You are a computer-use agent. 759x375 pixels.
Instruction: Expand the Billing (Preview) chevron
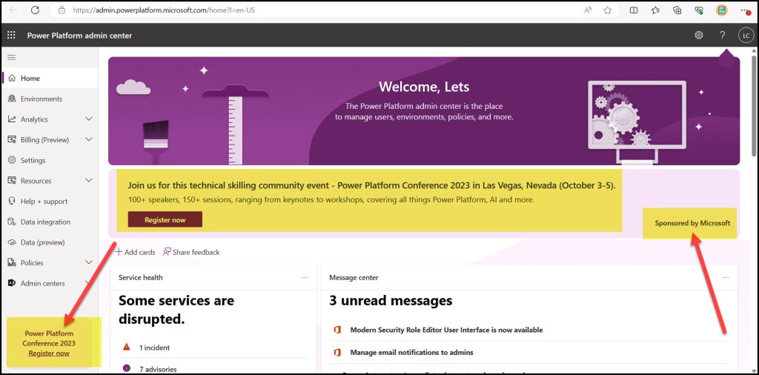coord(89,139)
